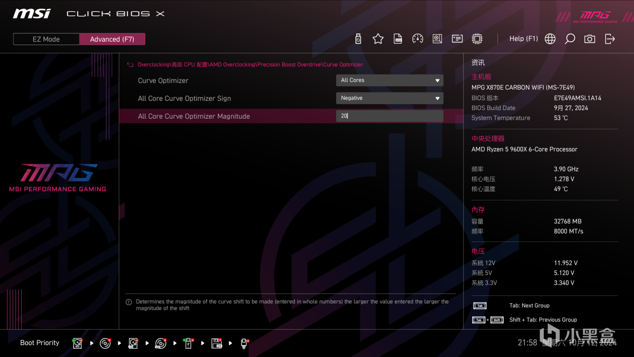
Task: Click core temperature value 49 °C
Action: click(561, 189)
